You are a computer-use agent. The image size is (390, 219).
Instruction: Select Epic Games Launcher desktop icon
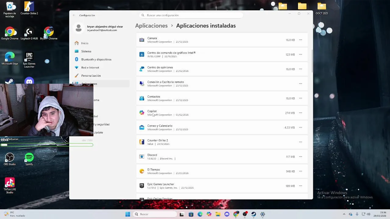click(29, 60)
